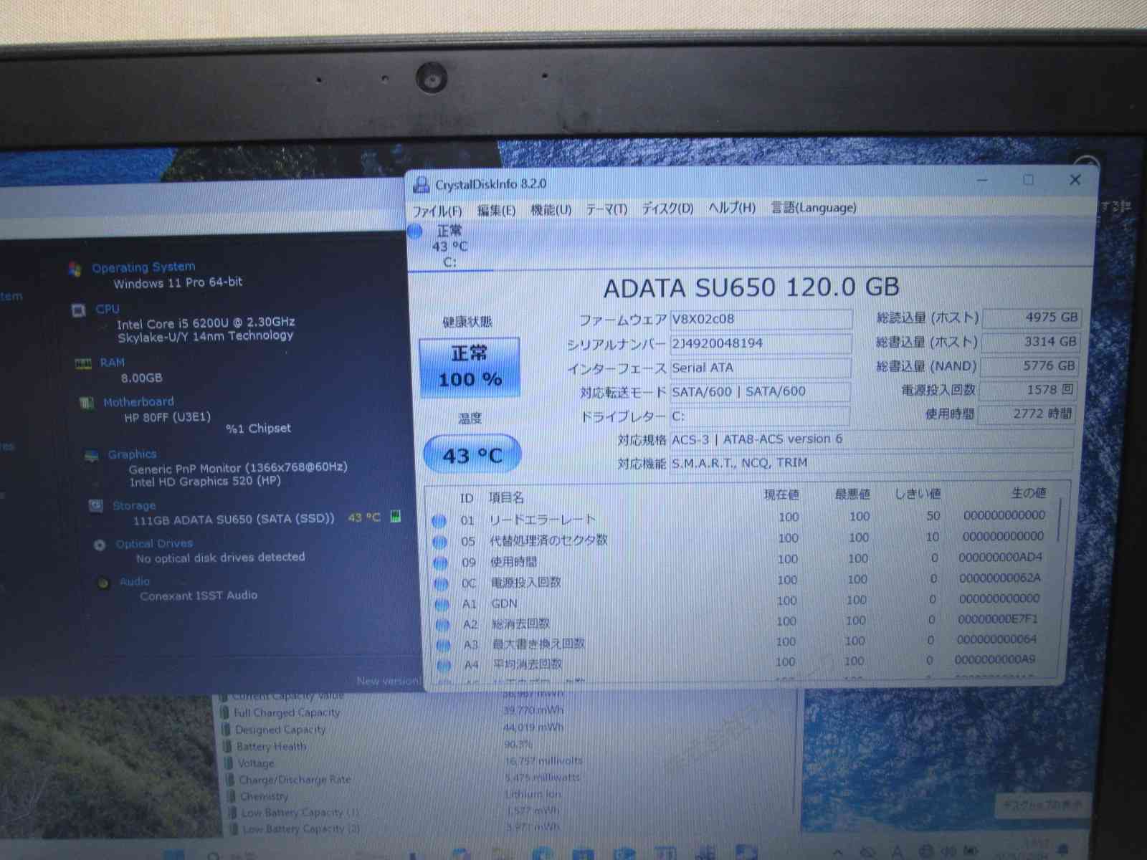
Task: Click status circle for attribute 01 リードエラーレート
Action: coord(439,520)
